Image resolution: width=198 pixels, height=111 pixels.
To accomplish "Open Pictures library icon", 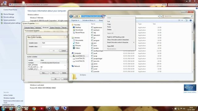I will (74, 46).
